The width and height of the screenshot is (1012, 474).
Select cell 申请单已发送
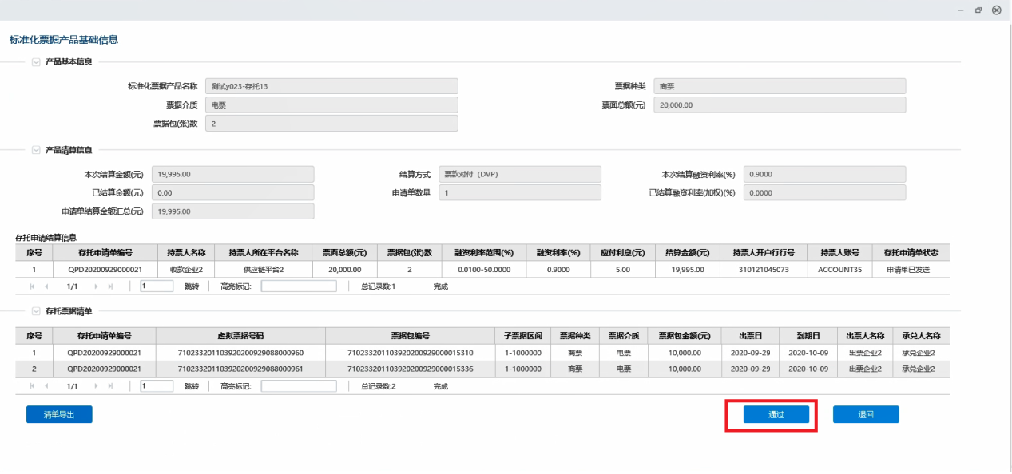pyautogui.click(x=911, y=270)
